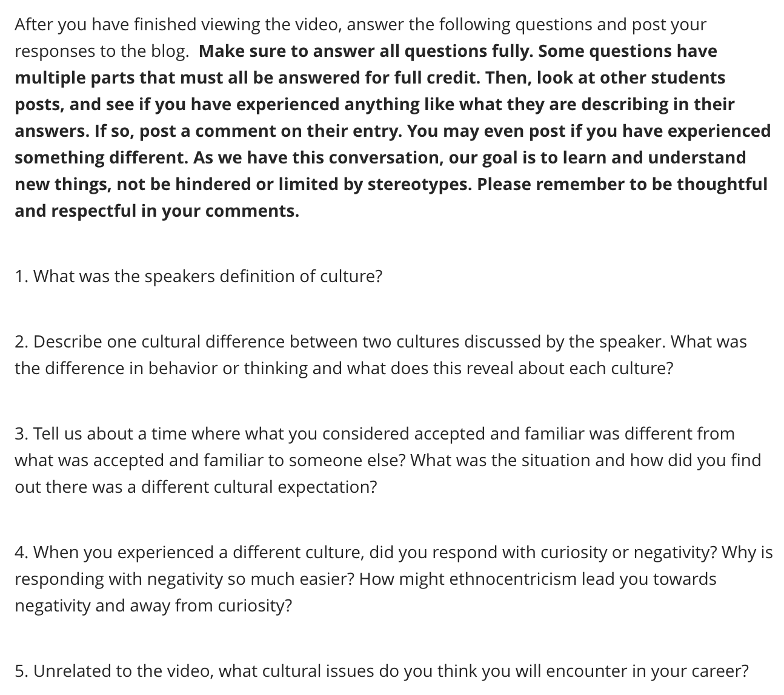The width and height of the screenshot is (784, 695).
Task: Click the bold line 'and respectful in your comments.'
Action: tap(157, 211)
